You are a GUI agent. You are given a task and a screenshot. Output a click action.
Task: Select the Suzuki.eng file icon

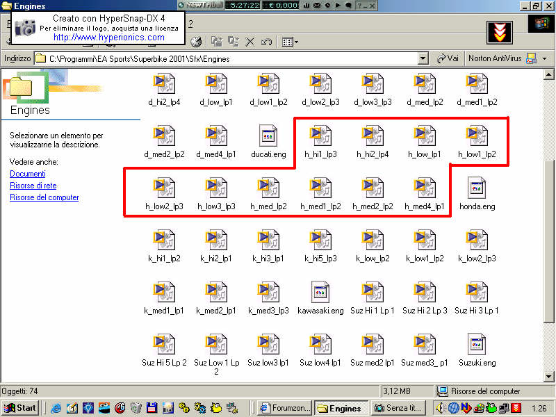[477, 343]
